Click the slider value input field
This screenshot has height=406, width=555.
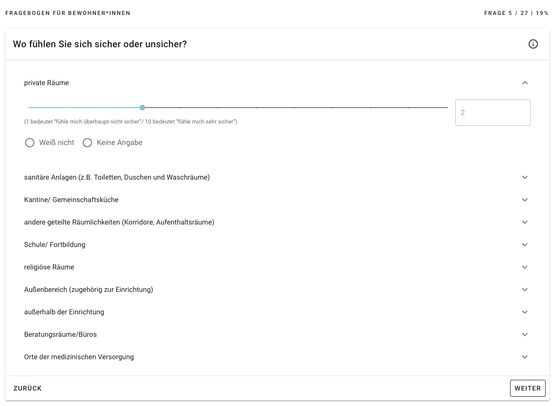[x=492, y=113]
